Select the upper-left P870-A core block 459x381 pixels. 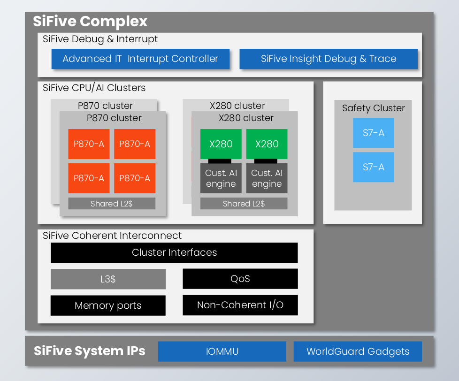[x=89, y=144]
